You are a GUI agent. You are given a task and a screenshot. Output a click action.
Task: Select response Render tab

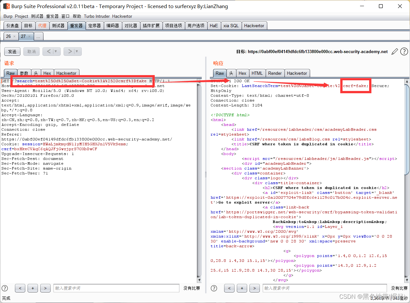pyautogui.click(x=275, y=73)
